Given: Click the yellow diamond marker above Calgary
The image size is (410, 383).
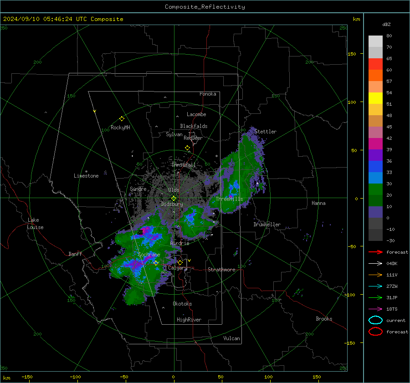Looking at the screenshot, I should tap(180, 262).
